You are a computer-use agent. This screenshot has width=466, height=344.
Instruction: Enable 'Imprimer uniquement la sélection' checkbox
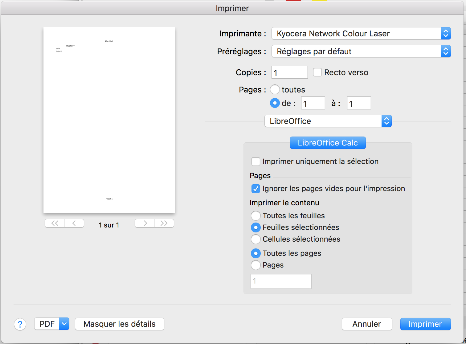(256, 162)
